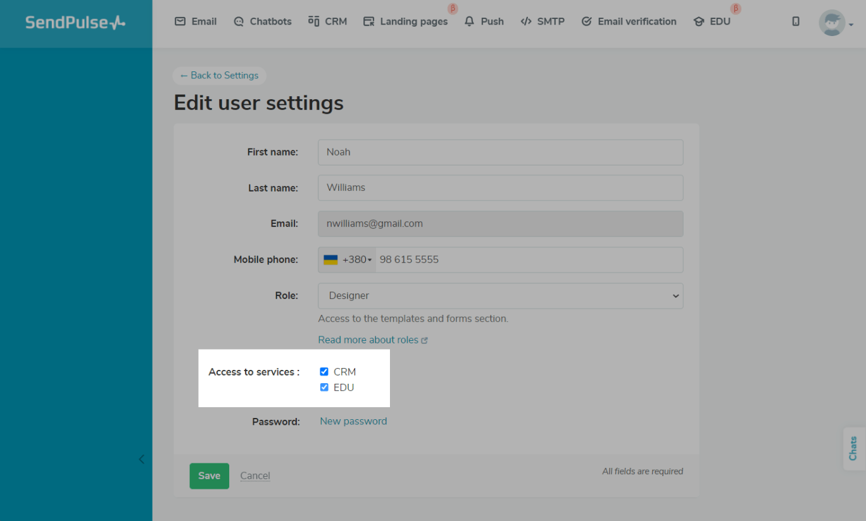
Task: Click the green Save button
Action: click(x=209, y=476)
